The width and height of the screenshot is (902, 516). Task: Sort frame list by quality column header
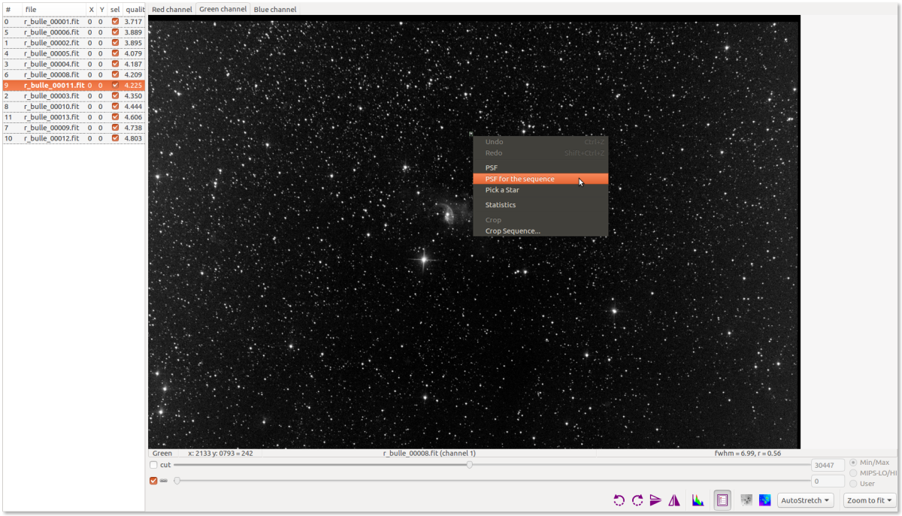pos(135,10)
